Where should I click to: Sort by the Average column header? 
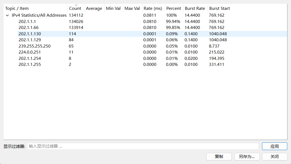pos(94,8)
